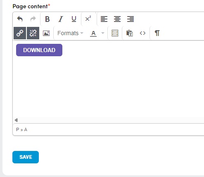The width and height of the screenshot is (204, 177).
Task: Apply superscript formatting
Action: [x=88, y=19]
